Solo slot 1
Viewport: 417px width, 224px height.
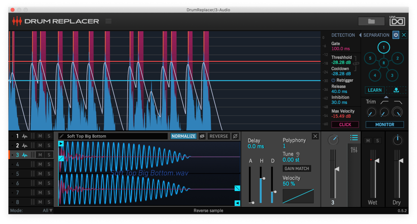click(x=49, y=136)
